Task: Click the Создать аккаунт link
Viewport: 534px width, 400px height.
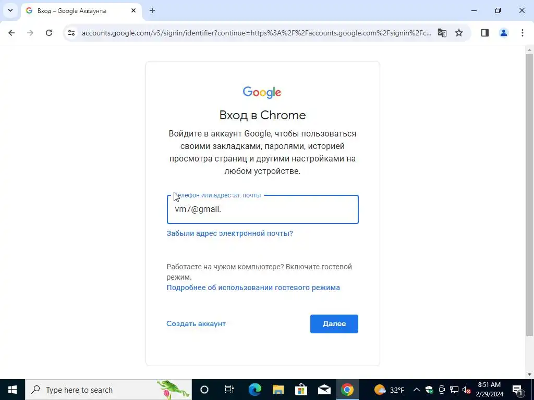Action: 196,324
